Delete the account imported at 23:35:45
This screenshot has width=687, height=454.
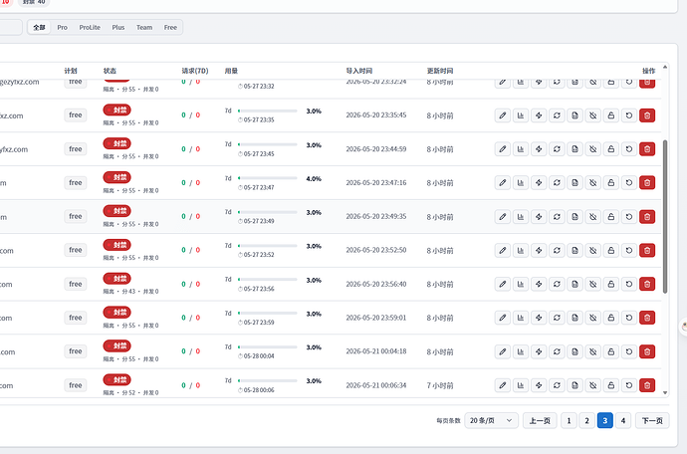(x=647, y=115)
